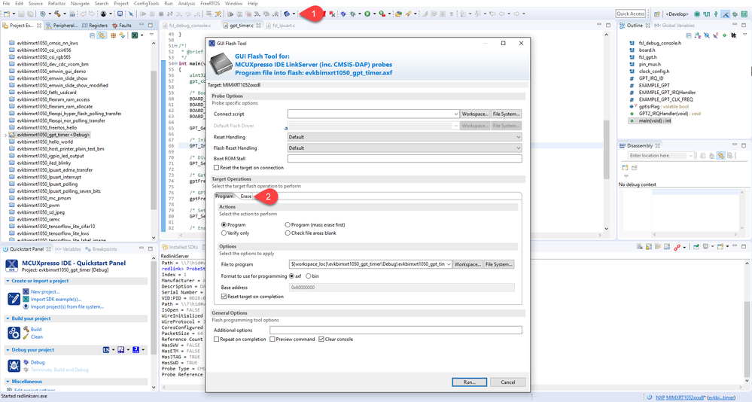
Task: Open the Reset Handling dropdown
Action: point(518,137)
